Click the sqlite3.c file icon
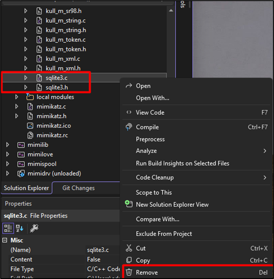Image resolution: width=274 pixels, height=279 pixels. click(39, 78)
